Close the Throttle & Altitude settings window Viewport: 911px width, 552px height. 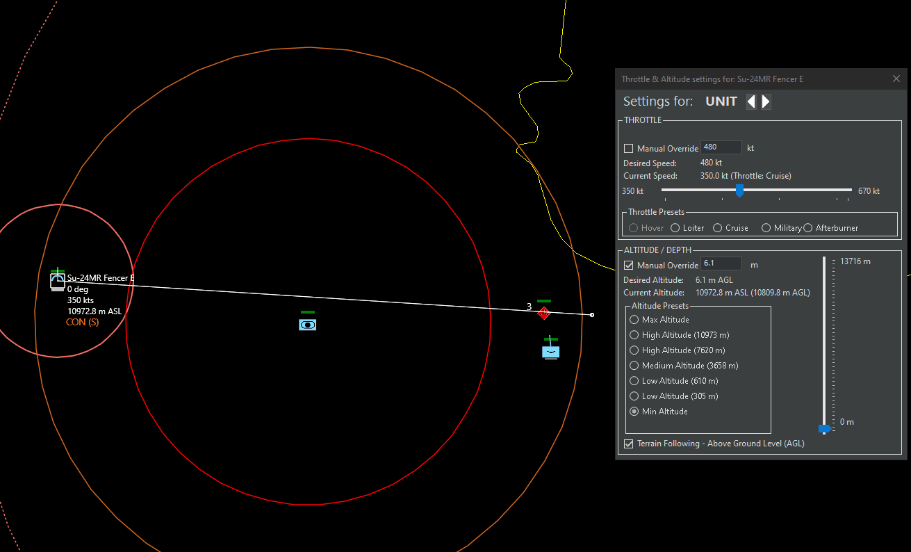[896, 79]
